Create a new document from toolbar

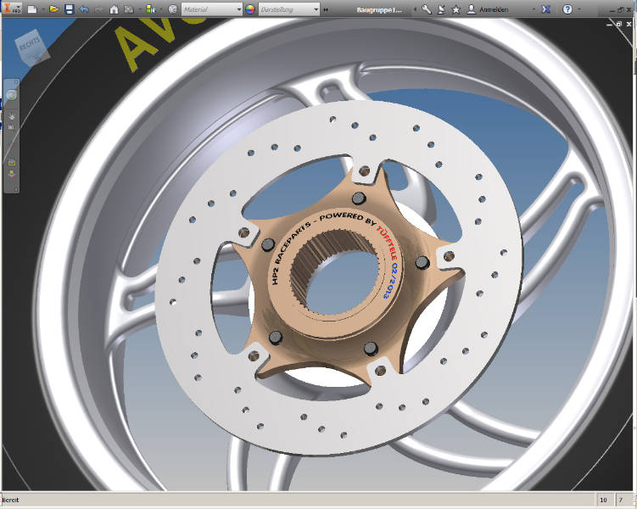click(32, 9)
